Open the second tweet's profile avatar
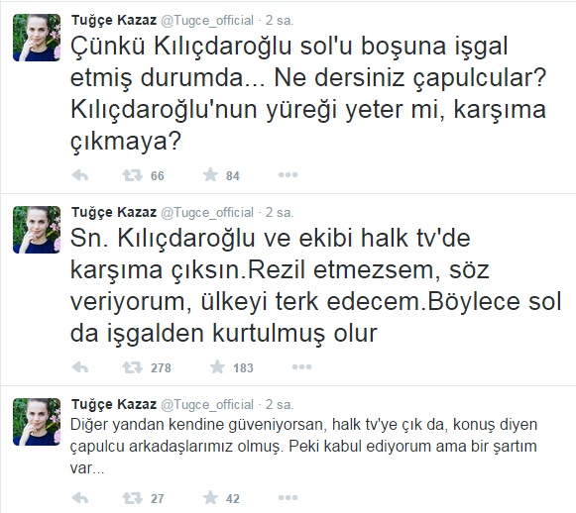 pos(37,230)
